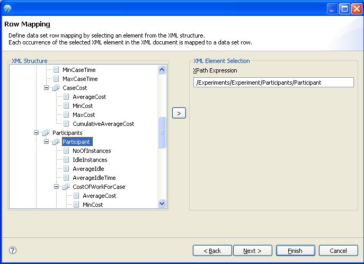Collapse the Participant tree node
This screenshot has width=364, height=264.
[x=46, y=142]
